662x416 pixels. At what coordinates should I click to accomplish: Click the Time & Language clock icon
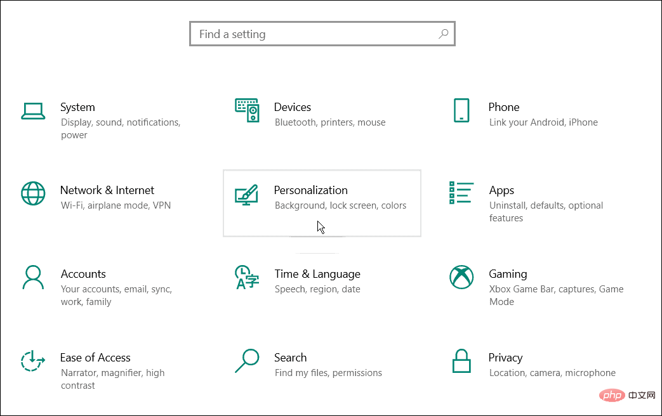tap(247, 277)
